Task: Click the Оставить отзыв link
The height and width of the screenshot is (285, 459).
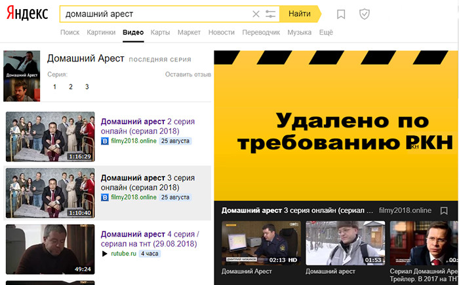Action: [x=188, y=75]
